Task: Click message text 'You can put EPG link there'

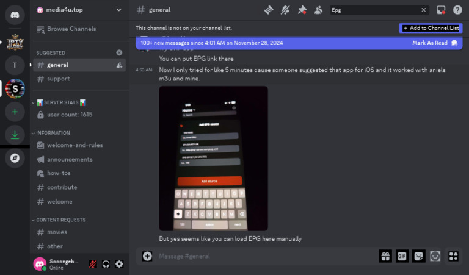Action: point(196,59)
